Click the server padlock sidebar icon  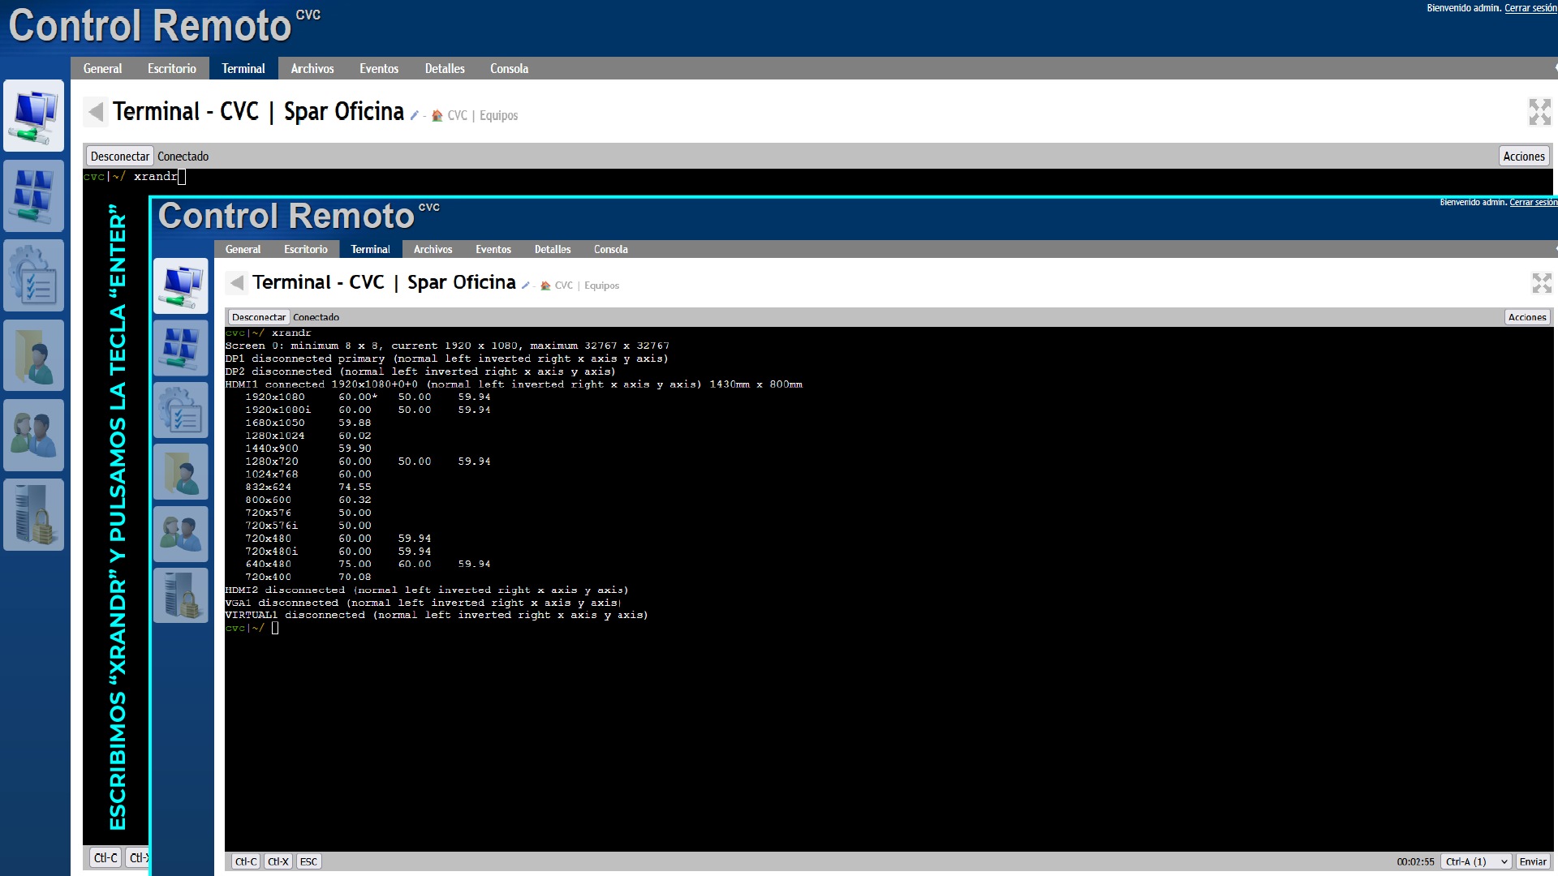[33, 514]
